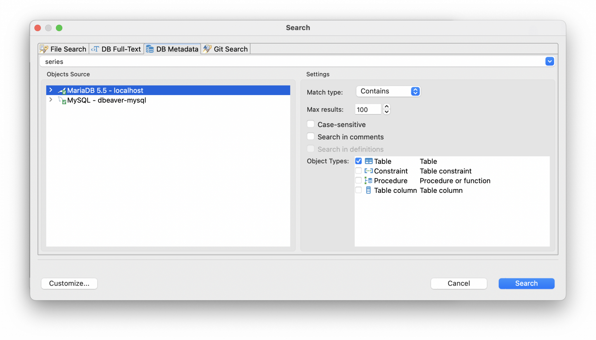Increase Max results with up arrow
The height and width of the screenshot is (340, 596).
tap(386, 107)
